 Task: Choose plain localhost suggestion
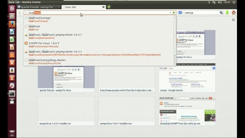tap(99, 28)
